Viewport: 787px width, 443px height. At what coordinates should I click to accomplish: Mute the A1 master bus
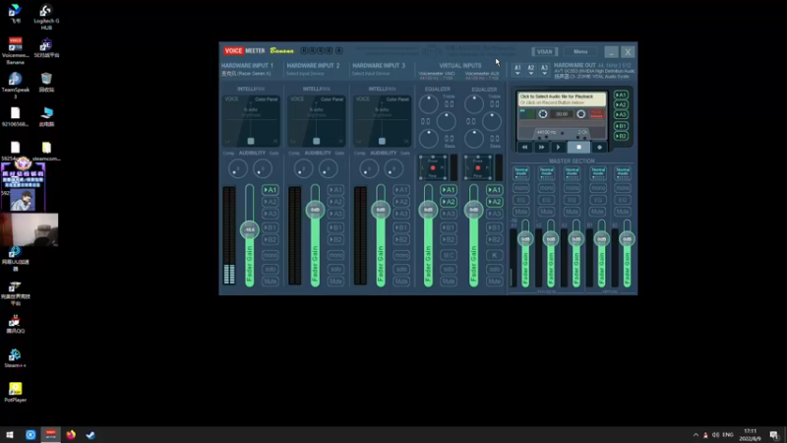pyautogui.click(x=521, y=212)
